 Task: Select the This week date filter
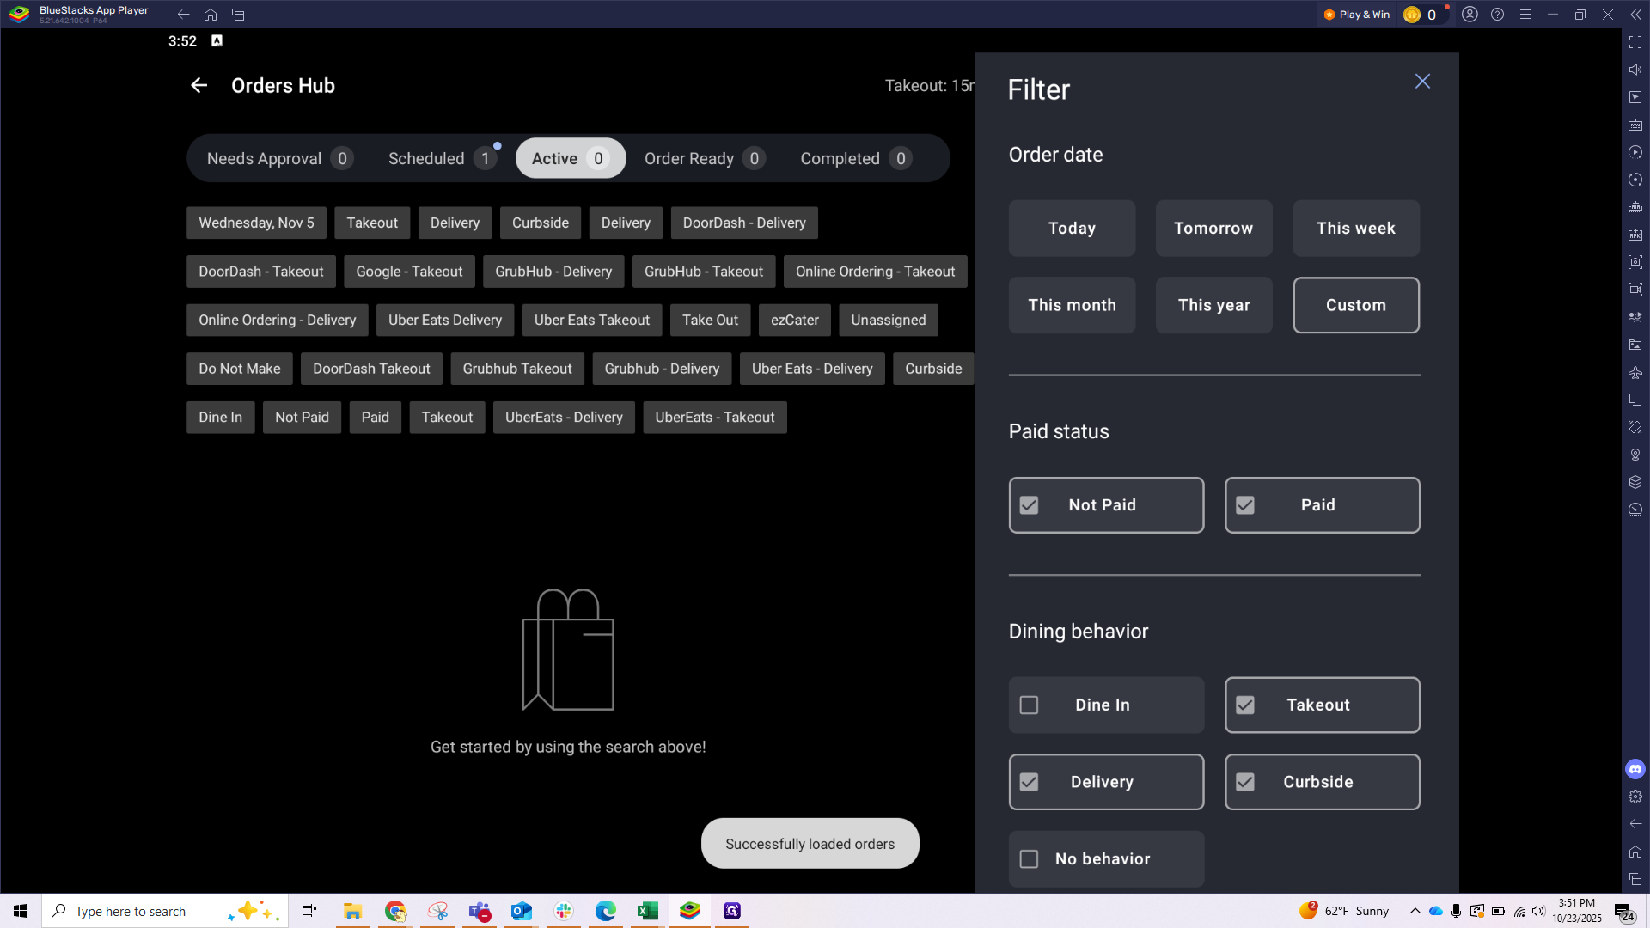1355,229
